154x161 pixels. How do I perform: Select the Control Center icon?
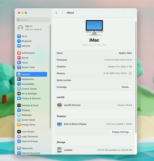click(x=19, y=89)
